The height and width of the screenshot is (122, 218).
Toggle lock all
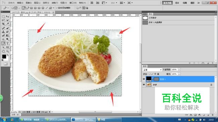[158, 74]
